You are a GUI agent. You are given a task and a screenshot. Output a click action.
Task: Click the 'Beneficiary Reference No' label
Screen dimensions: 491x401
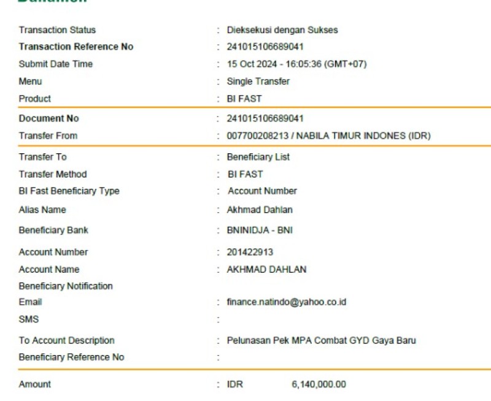(71, 357)
